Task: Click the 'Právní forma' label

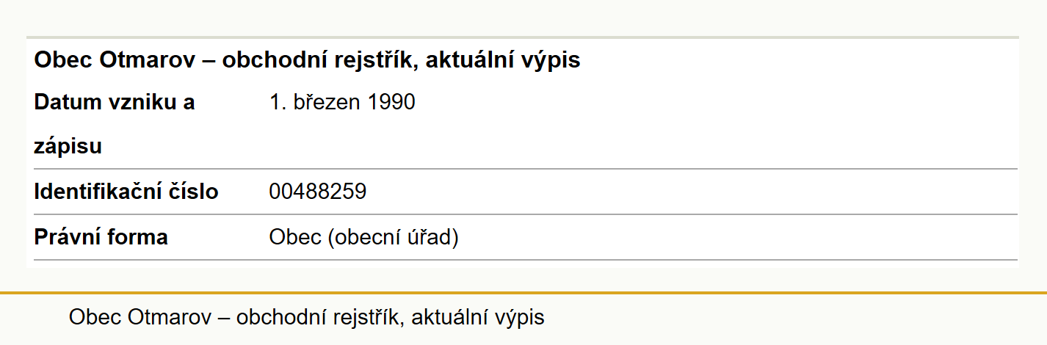Action: tap(101, 237)
